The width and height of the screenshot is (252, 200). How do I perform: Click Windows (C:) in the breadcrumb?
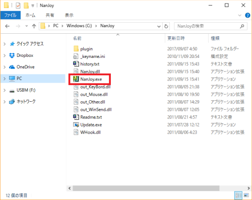tap(79, 26)
